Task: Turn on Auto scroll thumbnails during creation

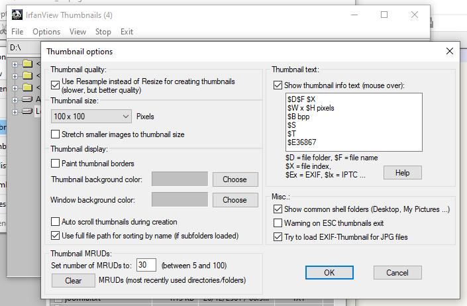Action: 56,222
